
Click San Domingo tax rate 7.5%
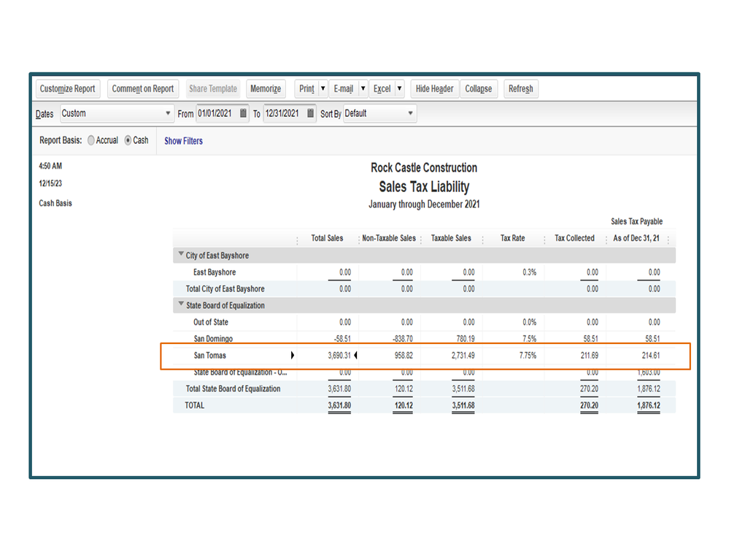[x=529, y=339]
